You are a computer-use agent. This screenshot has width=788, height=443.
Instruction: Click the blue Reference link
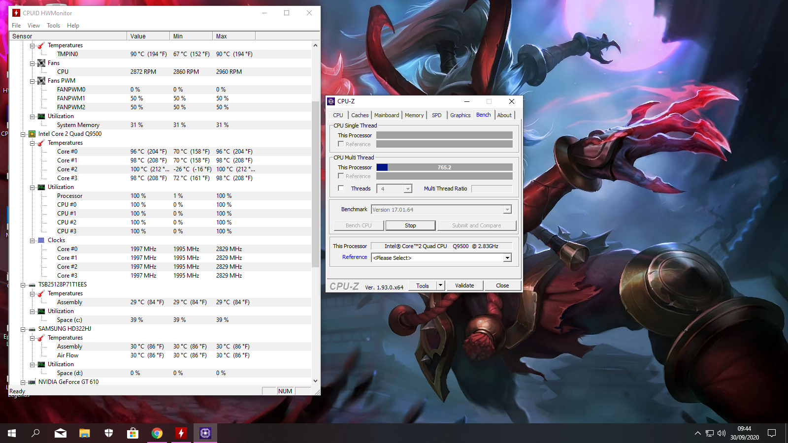tap(355, 257)
